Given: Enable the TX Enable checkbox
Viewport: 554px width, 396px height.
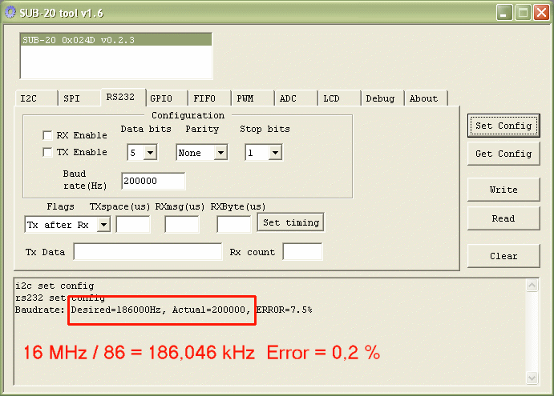Looking at the screenshot, I should click(x=47, y=152).
